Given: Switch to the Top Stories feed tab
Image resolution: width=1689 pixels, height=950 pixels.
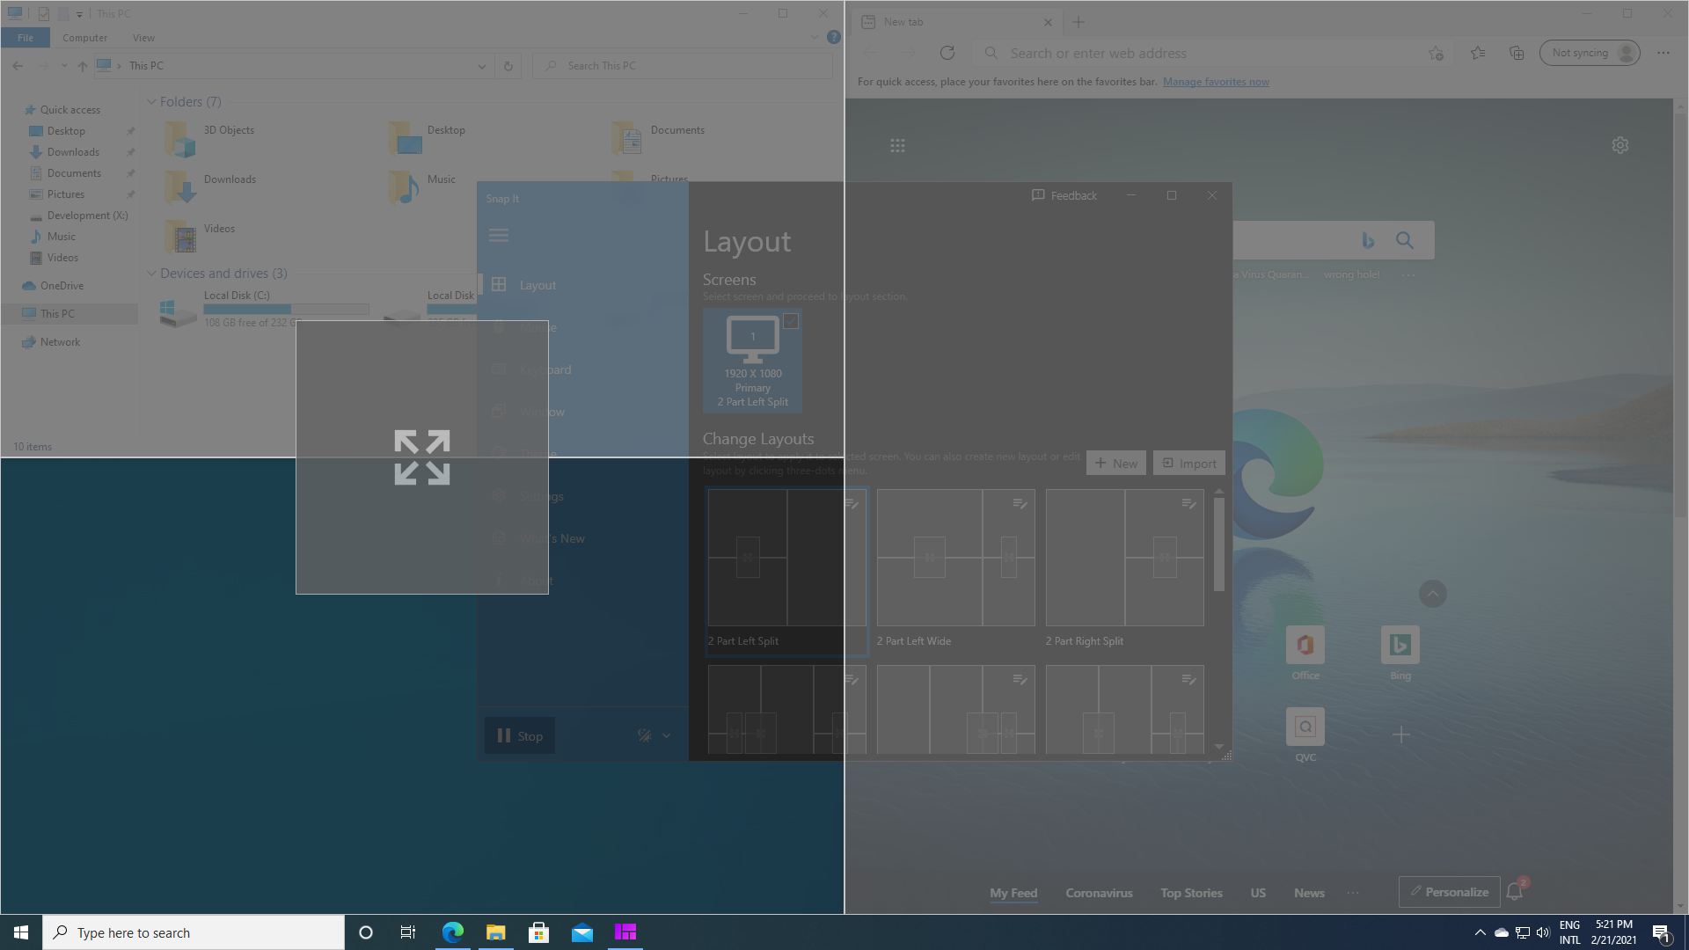Looking at the screenshot, I should click(1191, 893).
